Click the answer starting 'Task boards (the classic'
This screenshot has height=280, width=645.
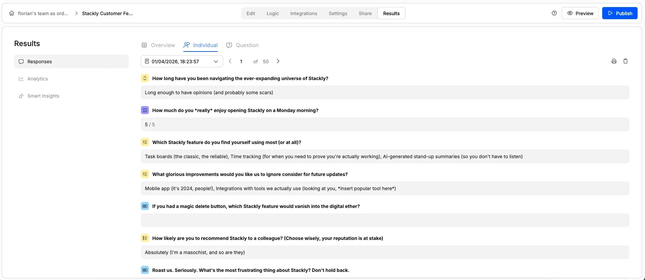click(385, 156)
